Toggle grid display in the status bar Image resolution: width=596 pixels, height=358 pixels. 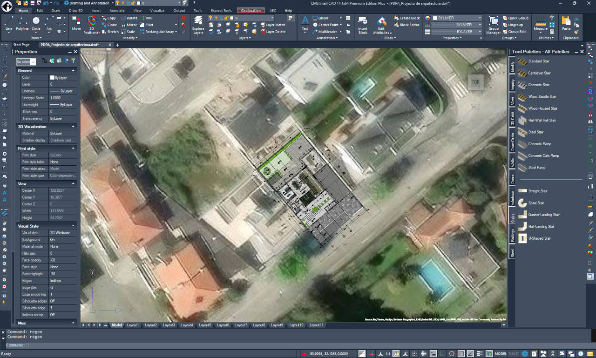point(425,353)
